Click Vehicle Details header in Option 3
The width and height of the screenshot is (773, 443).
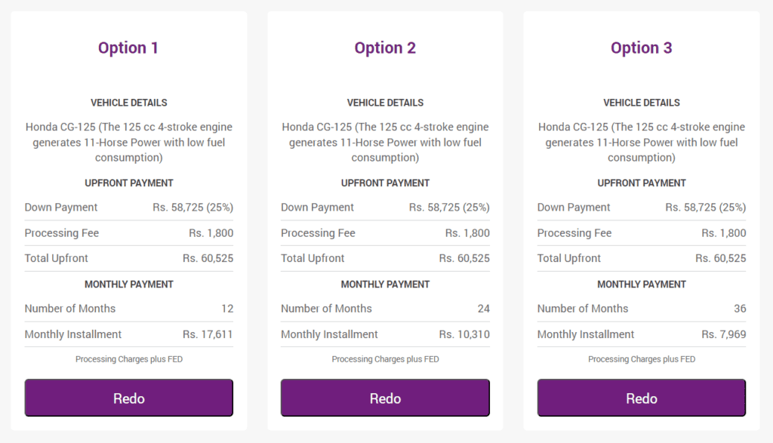642,103
